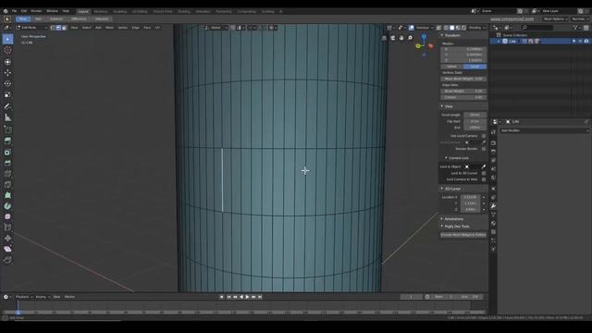Select the Shear tool
The height and width of the screenshot is (333, 592).
coord(7,249)
